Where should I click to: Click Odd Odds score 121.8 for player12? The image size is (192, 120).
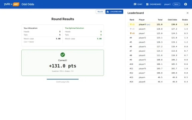[174, 38]
